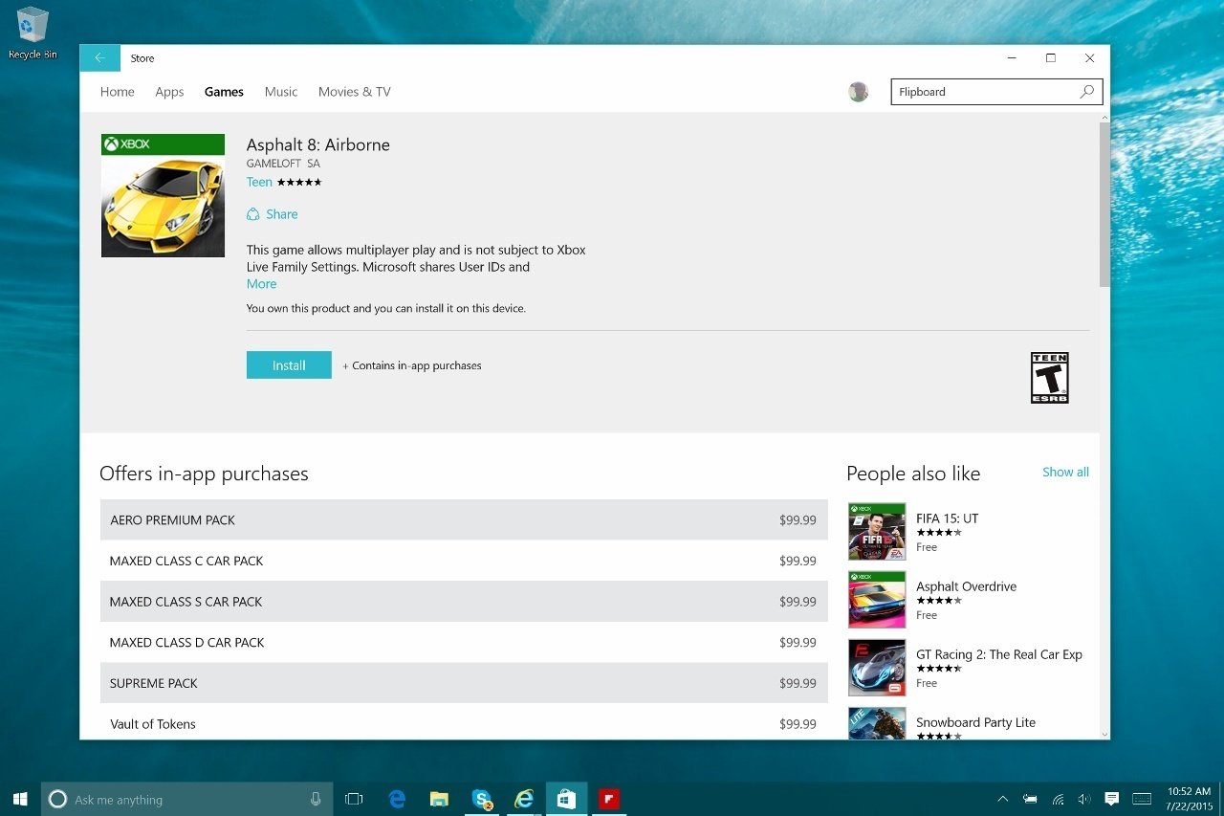Open the volume speaker tray icon

(1084, 799)
